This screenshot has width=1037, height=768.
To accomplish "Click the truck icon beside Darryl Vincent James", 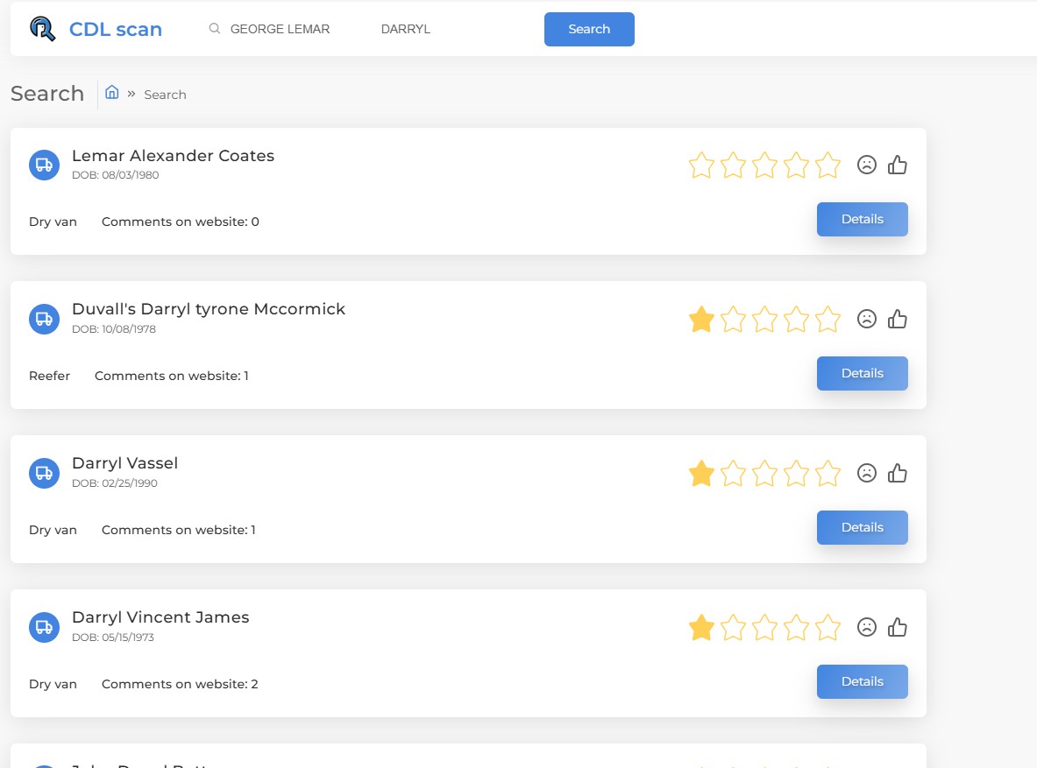I will click(x=45, y=627).
